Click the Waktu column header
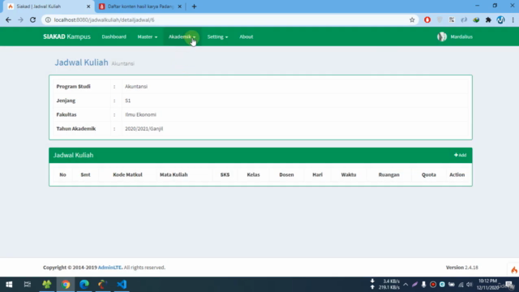519x292 pixels. [x=349, y=174]
